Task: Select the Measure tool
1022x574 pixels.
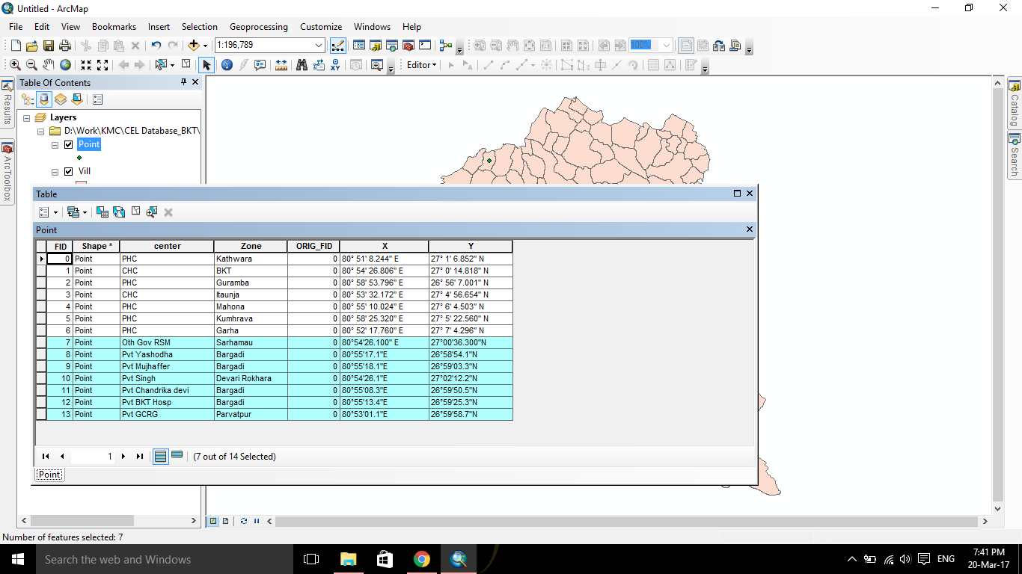Action: pyautogui.click(x=281, y=65)
